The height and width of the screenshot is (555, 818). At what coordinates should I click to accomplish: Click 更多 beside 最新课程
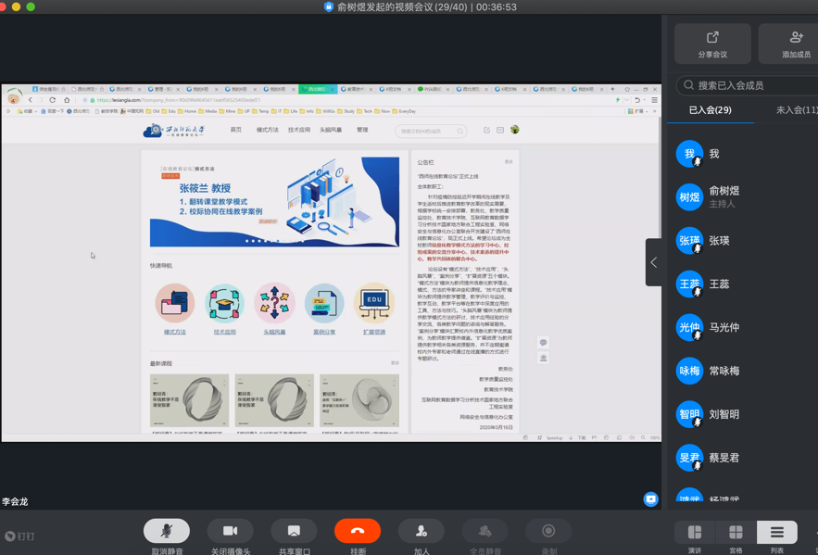[x=395, y=363]
